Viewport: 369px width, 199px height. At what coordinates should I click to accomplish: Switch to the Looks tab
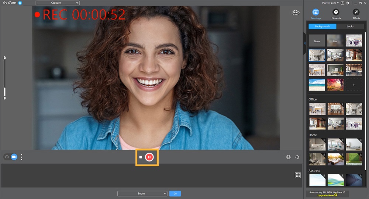(x=350, y=26)
